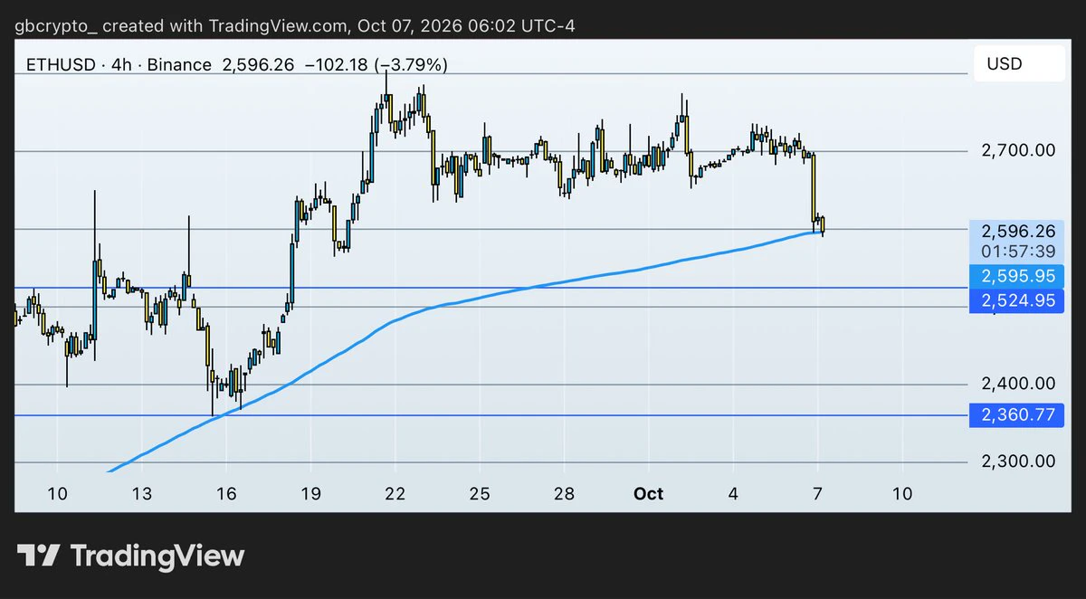1086x599 pixels.
Task: Click the 16 date label on time axis
Action: (x=226, y=494)
